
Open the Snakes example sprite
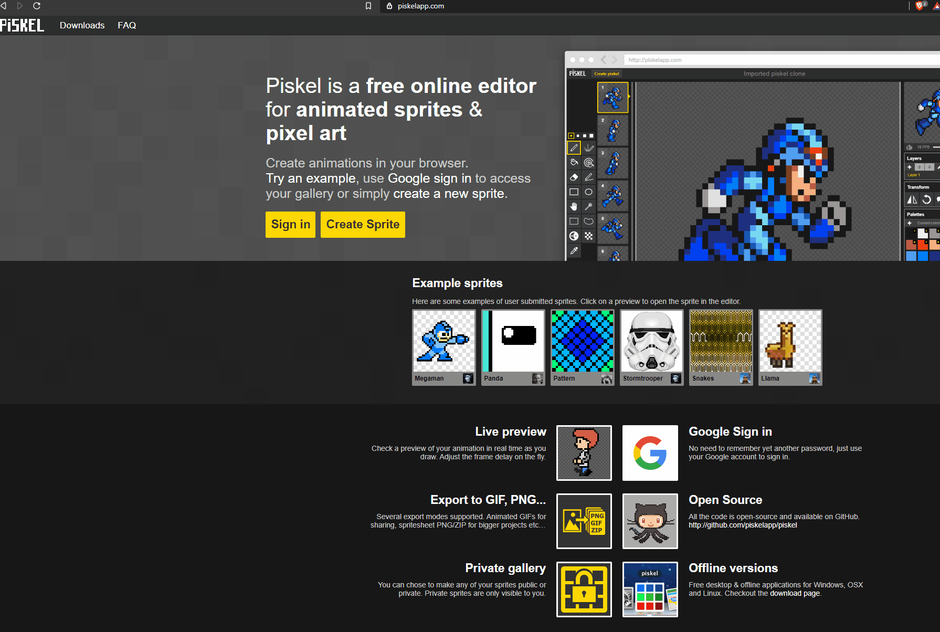[x=721, y=347]
